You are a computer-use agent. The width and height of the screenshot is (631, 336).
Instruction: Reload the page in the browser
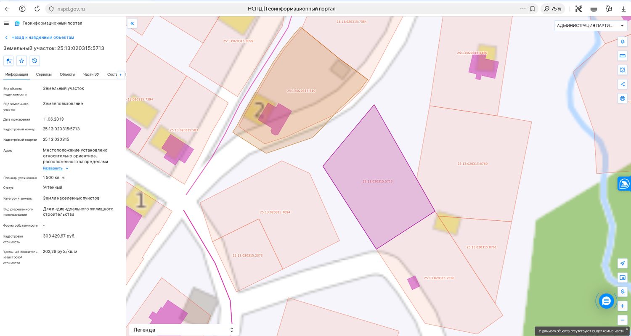pos(37,9)
